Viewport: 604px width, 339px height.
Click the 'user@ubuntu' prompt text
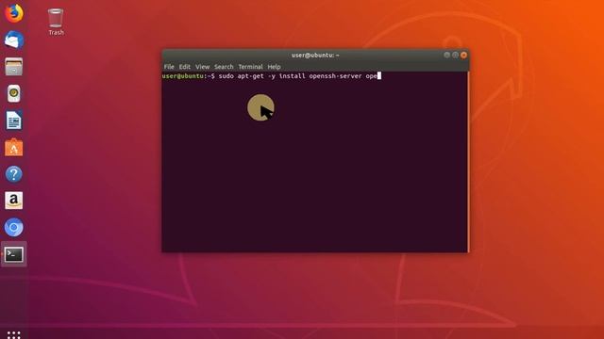coord(182,76)
